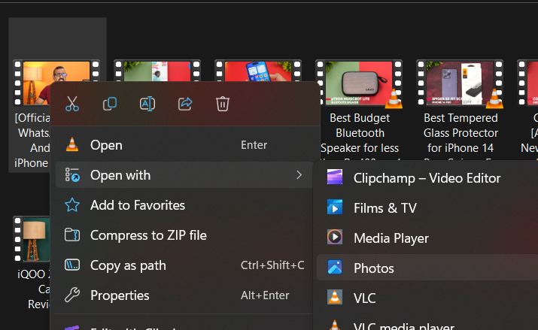Click the Films & TV app icon
Image resolution: width=538 pixels, height=330 pixels.
pyautogui.click(x=335, y=207)
